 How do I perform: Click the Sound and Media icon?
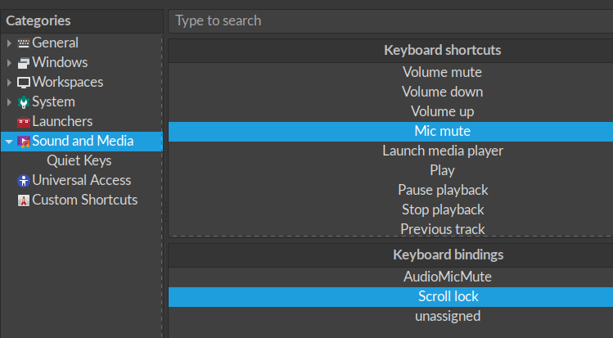coord(24,142)
